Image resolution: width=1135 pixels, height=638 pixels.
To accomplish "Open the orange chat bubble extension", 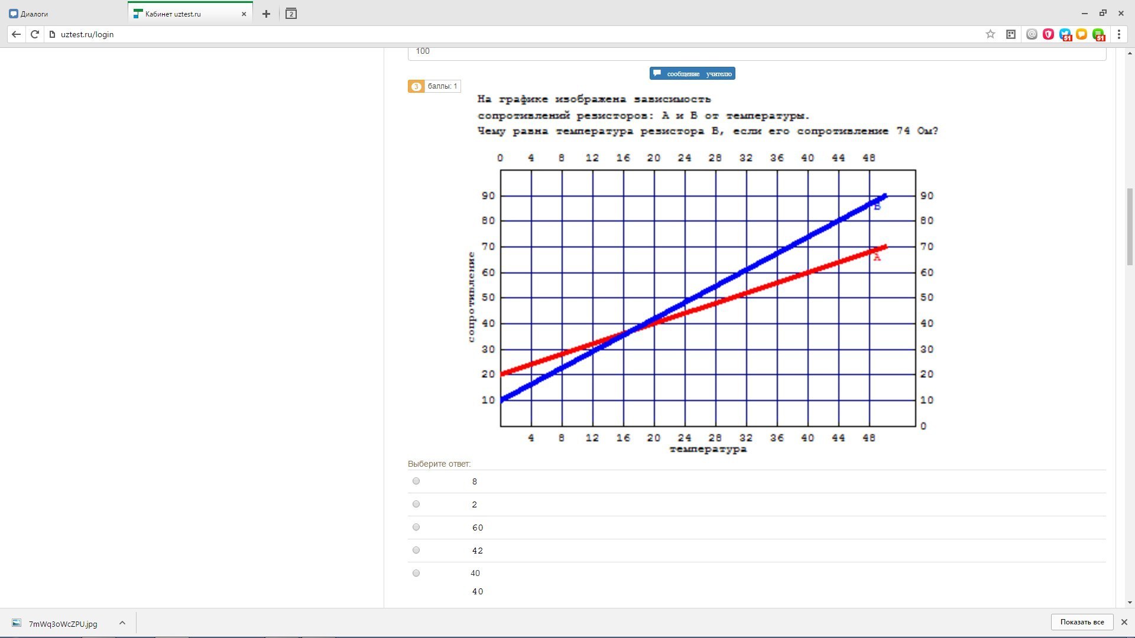I will coord(1081,34).
